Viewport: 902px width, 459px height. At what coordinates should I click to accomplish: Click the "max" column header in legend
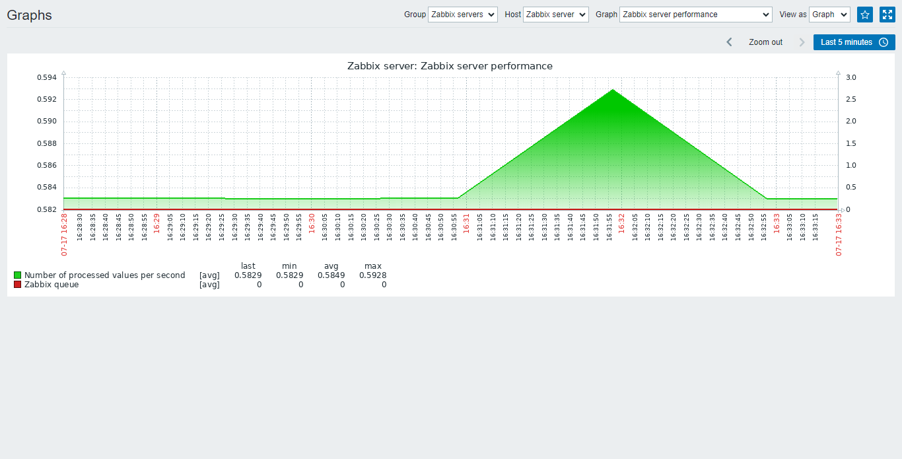point(373,266)
